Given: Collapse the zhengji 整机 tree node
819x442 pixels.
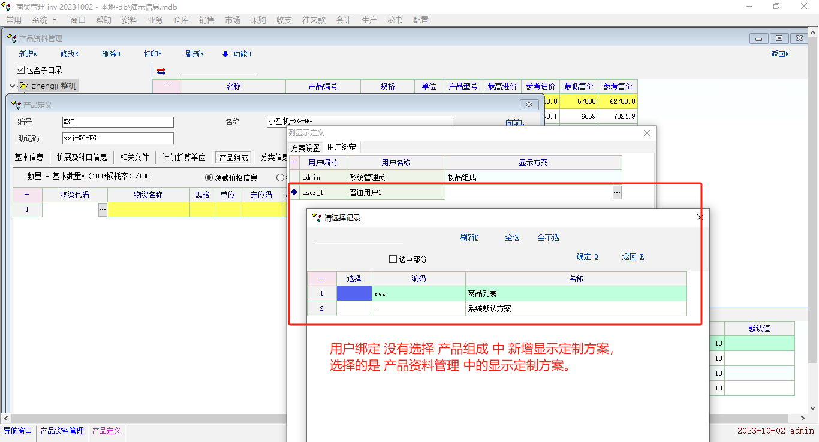Looking at the screenshot, I should pos(12,86).
